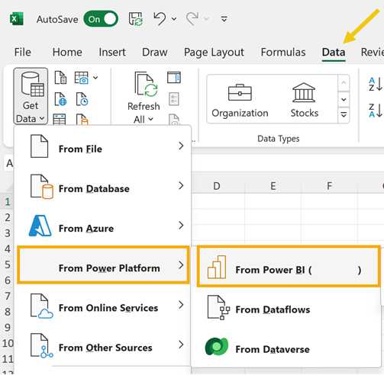
Task: Select column E header
Action: (x=273, y=186)
